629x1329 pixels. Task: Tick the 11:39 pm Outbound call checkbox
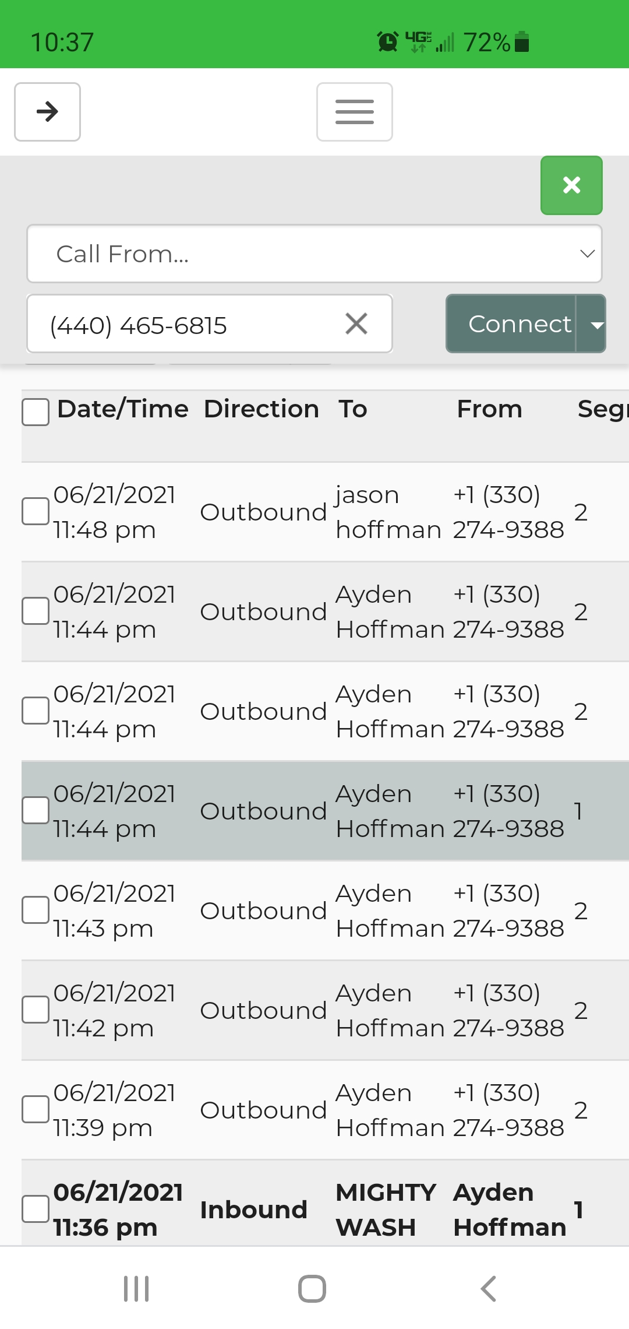pyautogui.click(x=36, y=1109)
